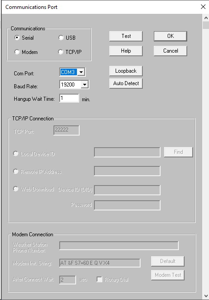Select the Serial communications radio button

pyautogui.click(x=17, y=38)
